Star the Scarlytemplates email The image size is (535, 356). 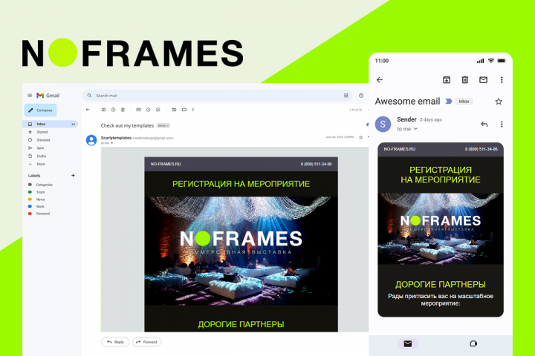360,137
